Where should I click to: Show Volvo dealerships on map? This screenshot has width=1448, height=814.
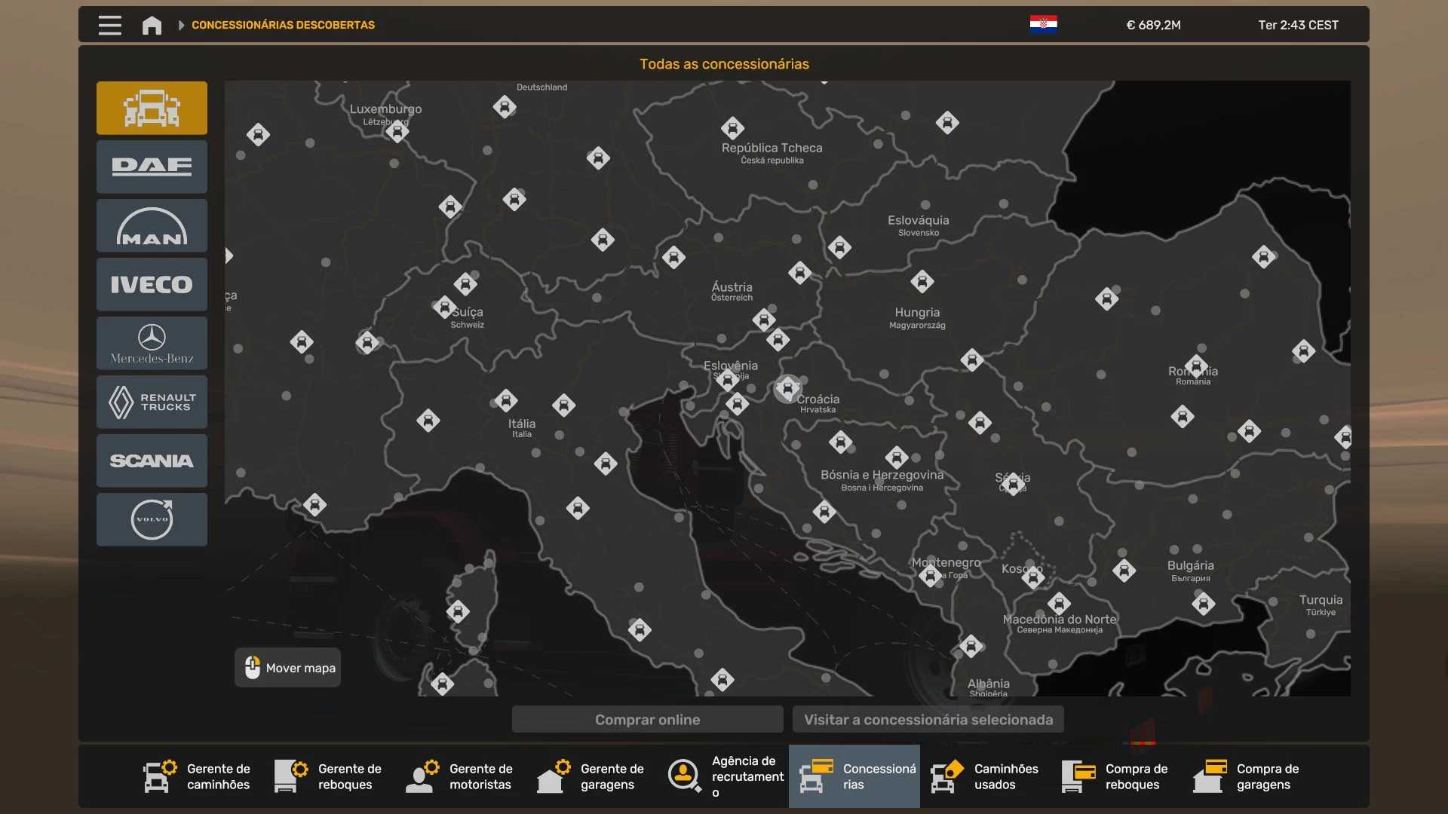point(152,519)
